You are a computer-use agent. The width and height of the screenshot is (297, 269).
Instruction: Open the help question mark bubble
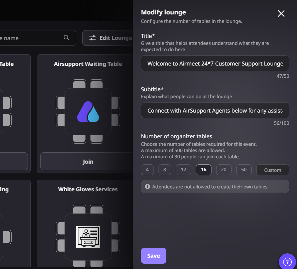coord(287,262)
